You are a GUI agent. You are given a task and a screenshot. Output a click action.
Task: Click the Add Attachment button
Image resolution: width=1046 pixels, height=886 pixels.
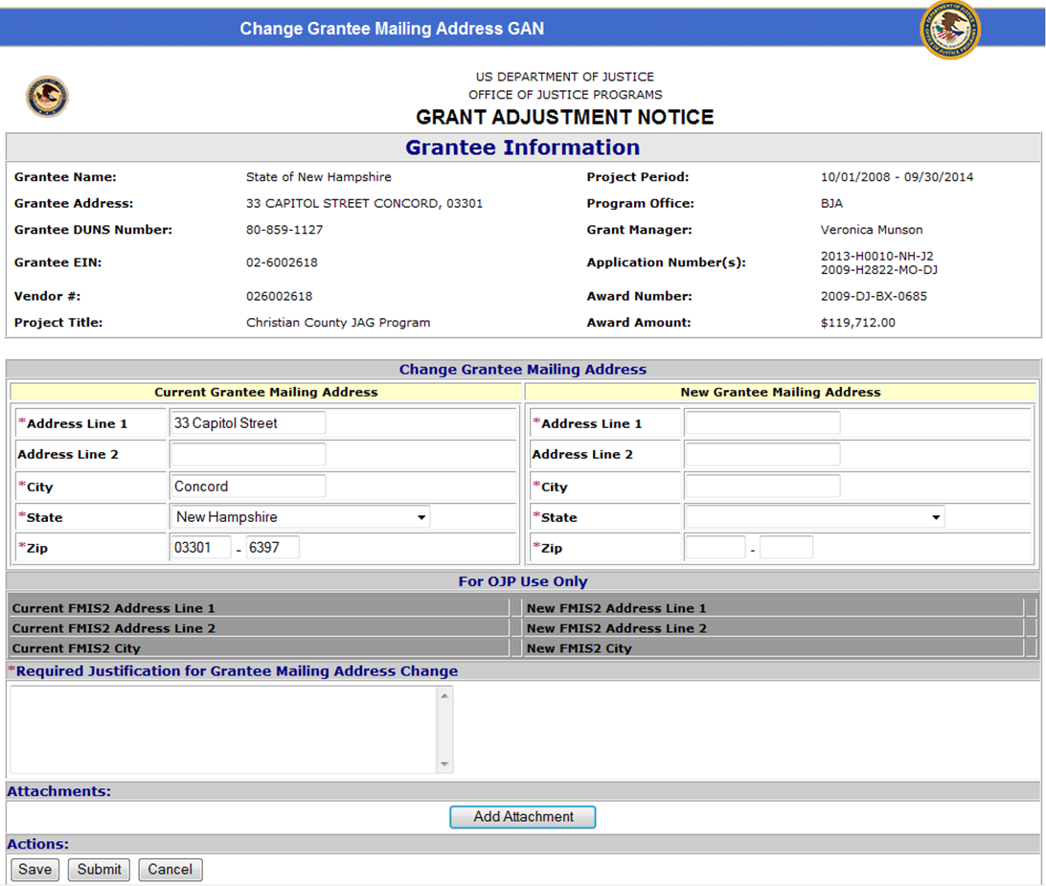click(x=523, y=817)
